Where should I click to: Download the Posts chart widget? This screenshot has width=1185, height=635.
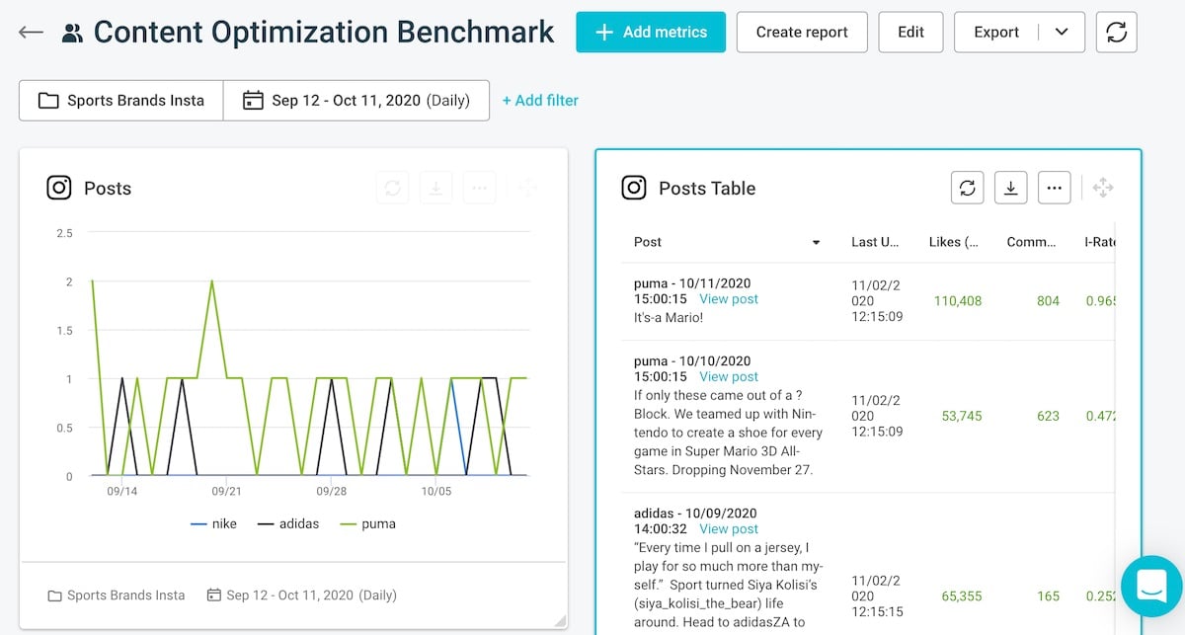point(435,188)
